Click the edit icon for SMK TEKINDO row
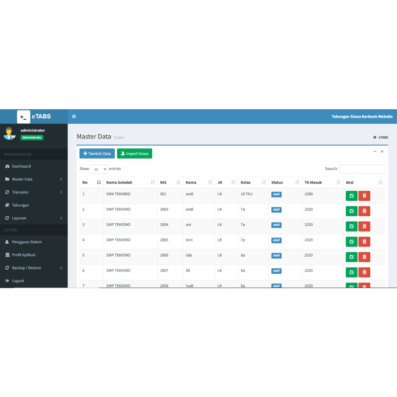The image size is (397, 397). (x=351, y=196)
